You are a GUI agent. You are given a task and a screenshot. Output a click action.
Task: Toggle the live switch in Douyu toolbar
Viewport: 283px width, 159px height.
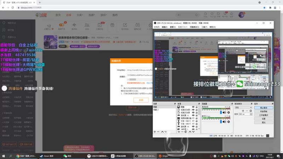62,25
